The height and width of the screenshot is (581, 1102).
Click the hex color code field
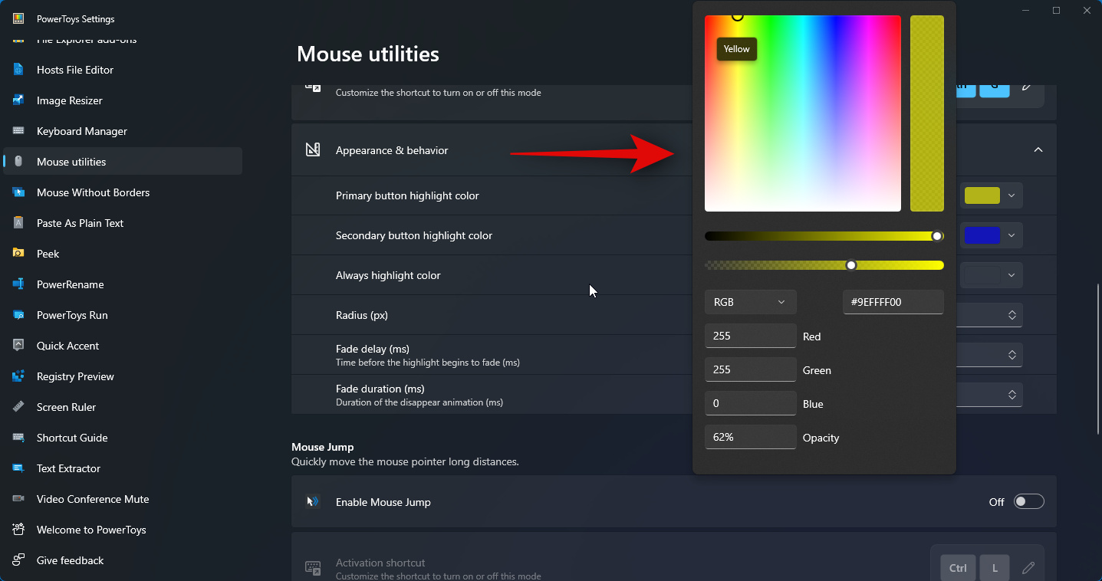(x=893, y=302)
